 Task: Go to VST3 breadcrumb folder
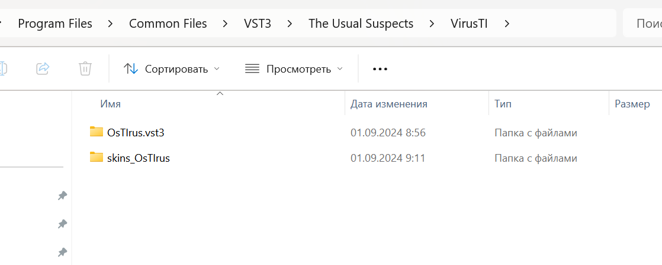click(258, 24)
